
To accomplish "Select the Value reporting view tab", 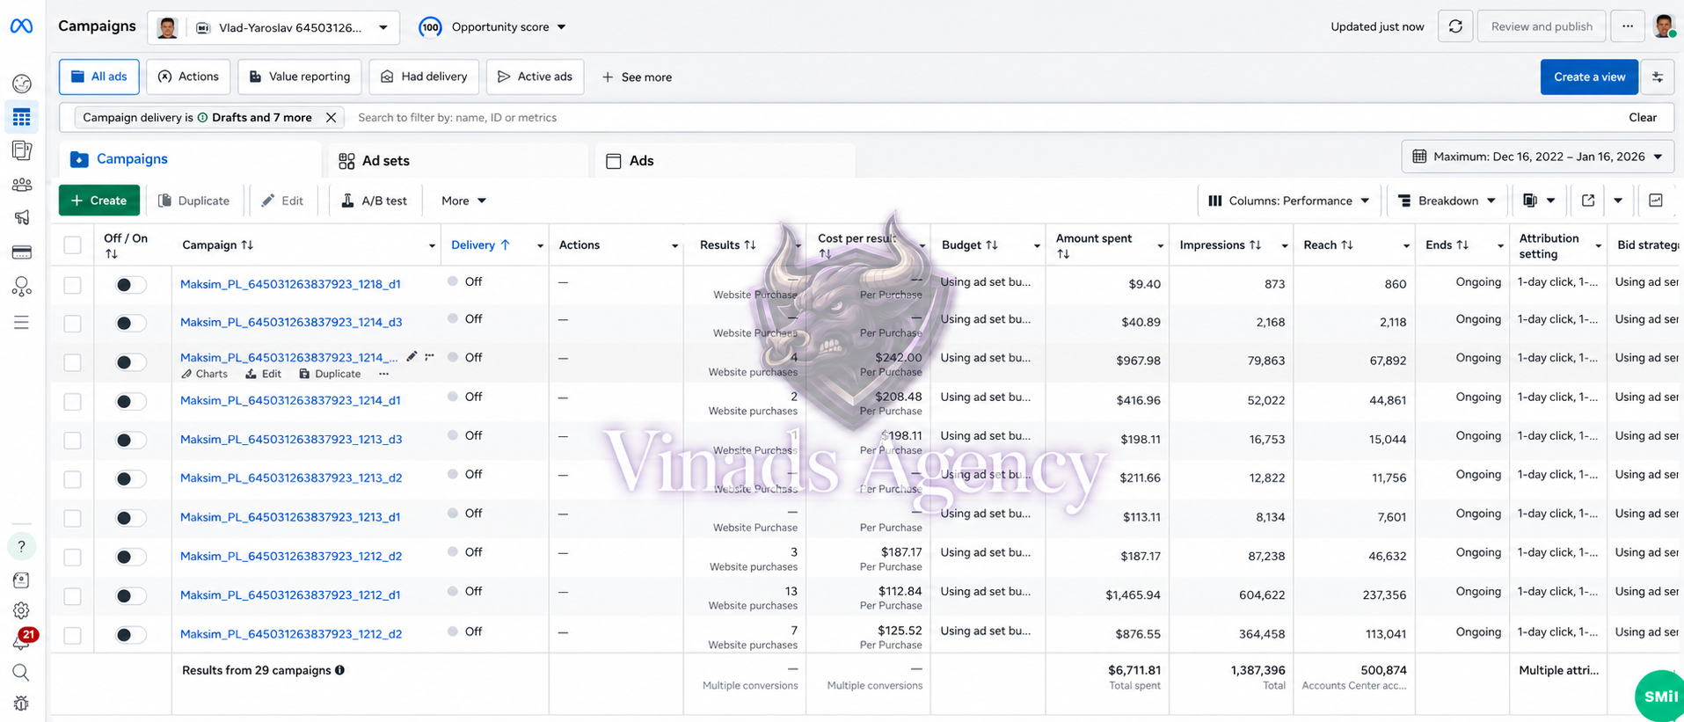I will [300, 77].
